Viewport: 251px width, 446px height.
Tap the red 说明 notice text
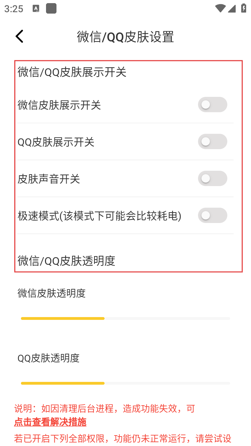click(105, 408)
